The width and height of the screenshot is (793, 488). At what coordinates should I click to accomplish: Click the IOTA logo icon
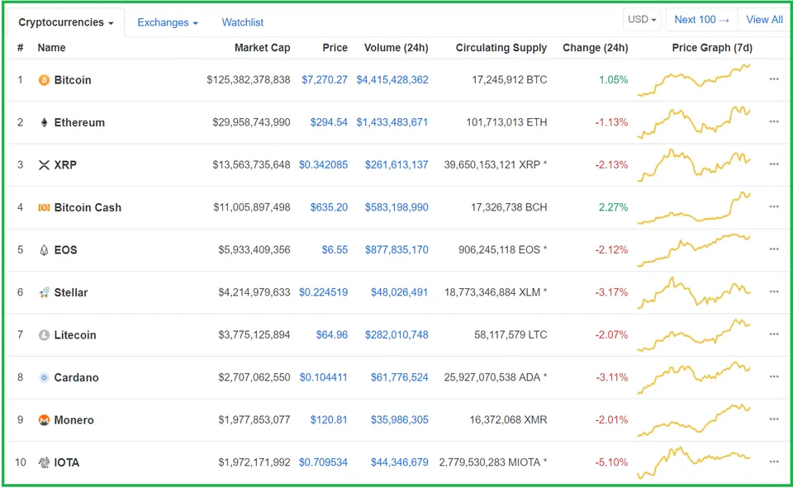[44, 462]
